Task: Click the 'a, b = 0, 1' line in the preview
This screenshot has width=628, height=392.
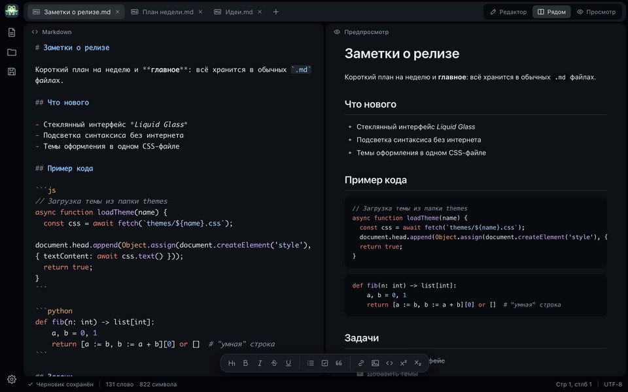Action: pos(387,295)
